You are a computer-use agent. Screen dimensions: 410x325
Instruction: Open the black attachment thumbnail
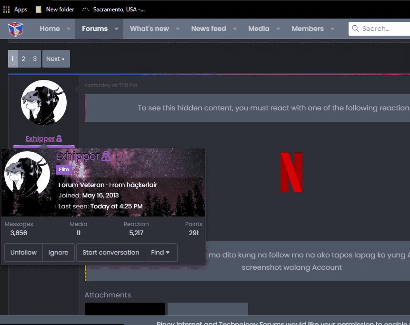tap(125, 309)
